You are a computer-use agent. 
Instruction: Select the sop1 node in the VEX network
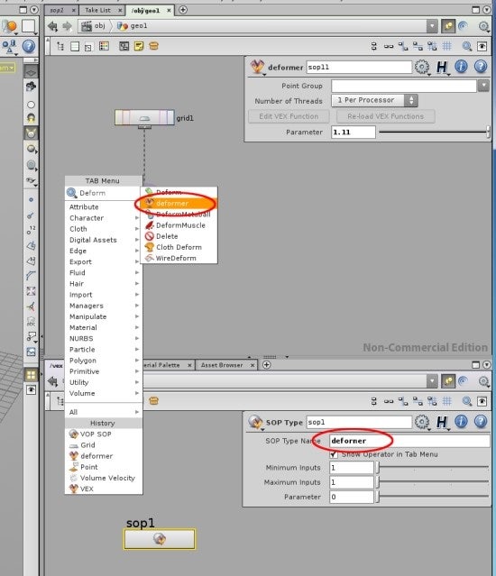point(160,539)
